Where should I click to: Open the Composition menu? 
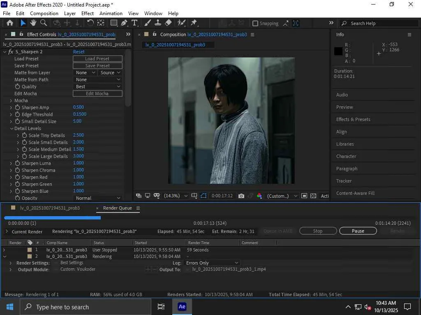point(44,14)
